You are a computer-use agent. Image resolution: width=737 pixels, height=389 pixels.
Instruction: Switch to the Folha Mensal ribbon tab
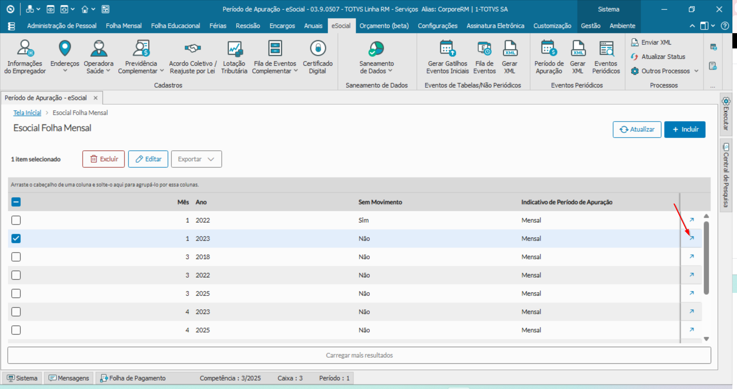123,26
